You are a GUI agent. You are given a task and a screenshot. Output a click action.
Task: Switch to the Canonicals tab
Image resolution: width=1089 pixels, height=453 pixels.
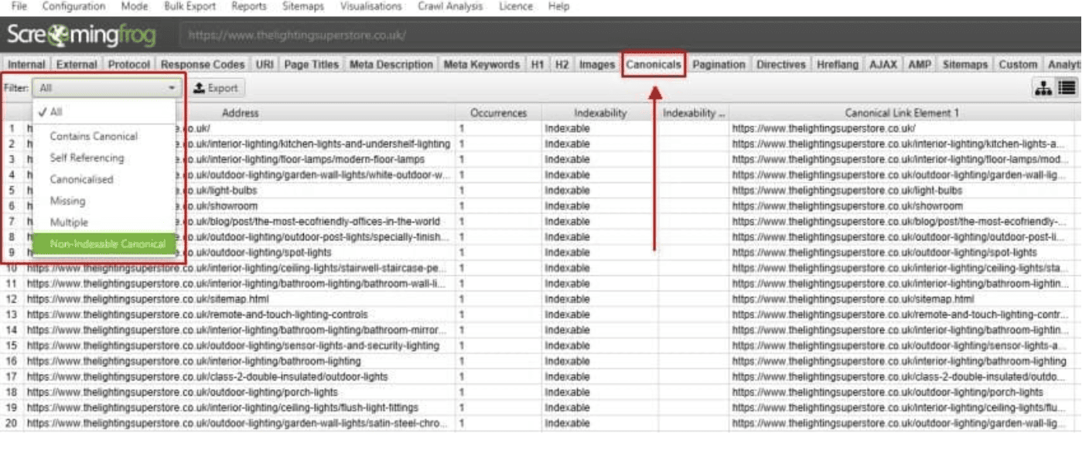[x=654, y=65]
